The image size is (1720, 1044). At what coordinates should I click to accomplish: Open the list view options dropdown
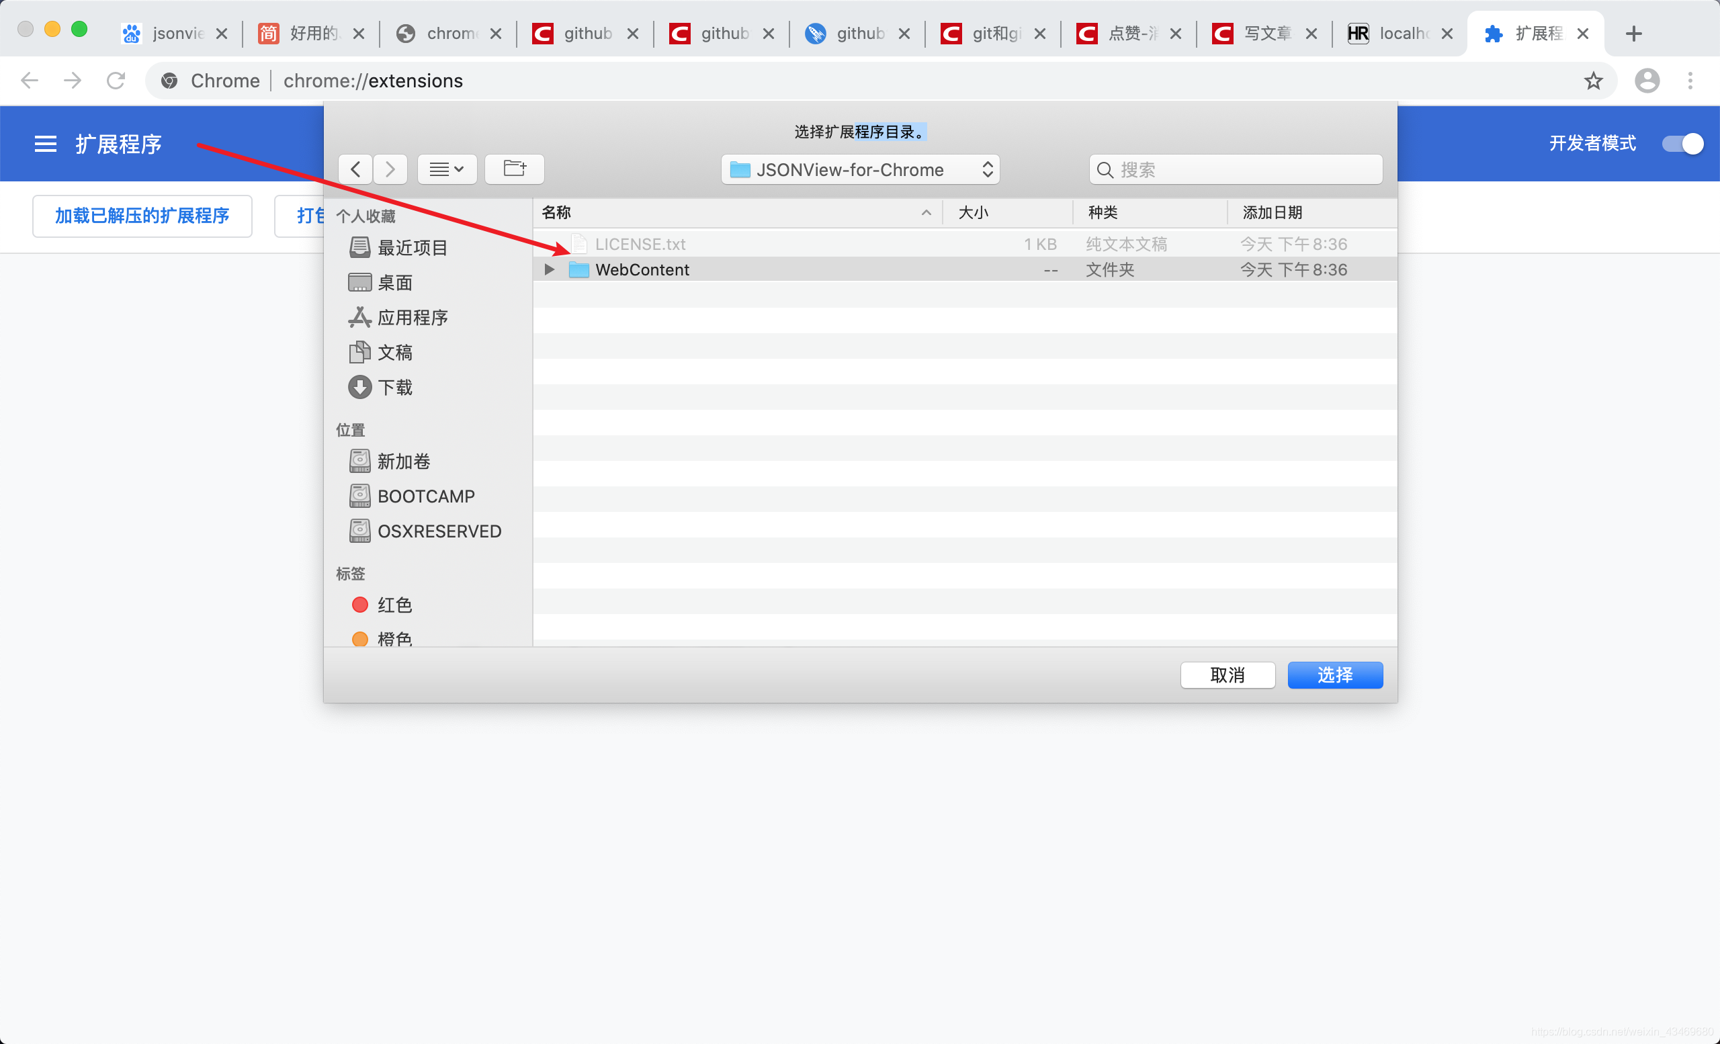[x=447, y=169]
